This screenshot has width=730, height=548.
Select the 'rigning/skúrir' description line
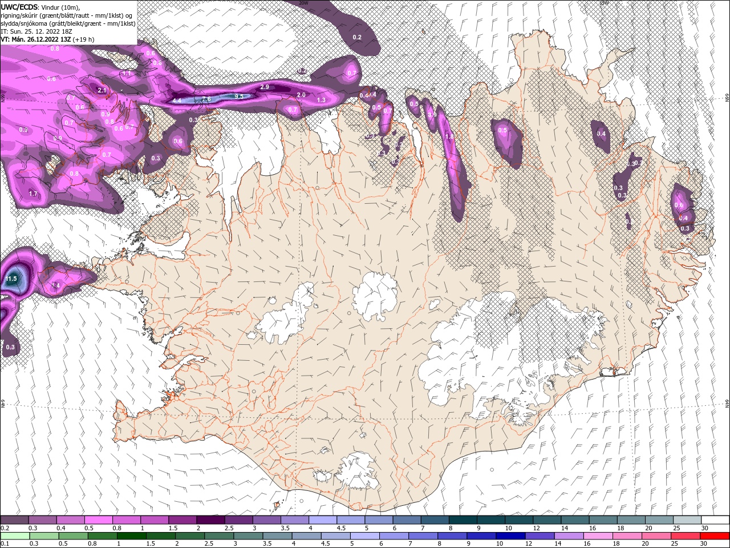(67, 15)
